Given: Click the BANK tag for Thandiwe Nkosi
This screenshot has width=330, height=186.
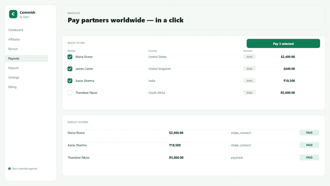Looking at the screenshot, I should 249,93.
